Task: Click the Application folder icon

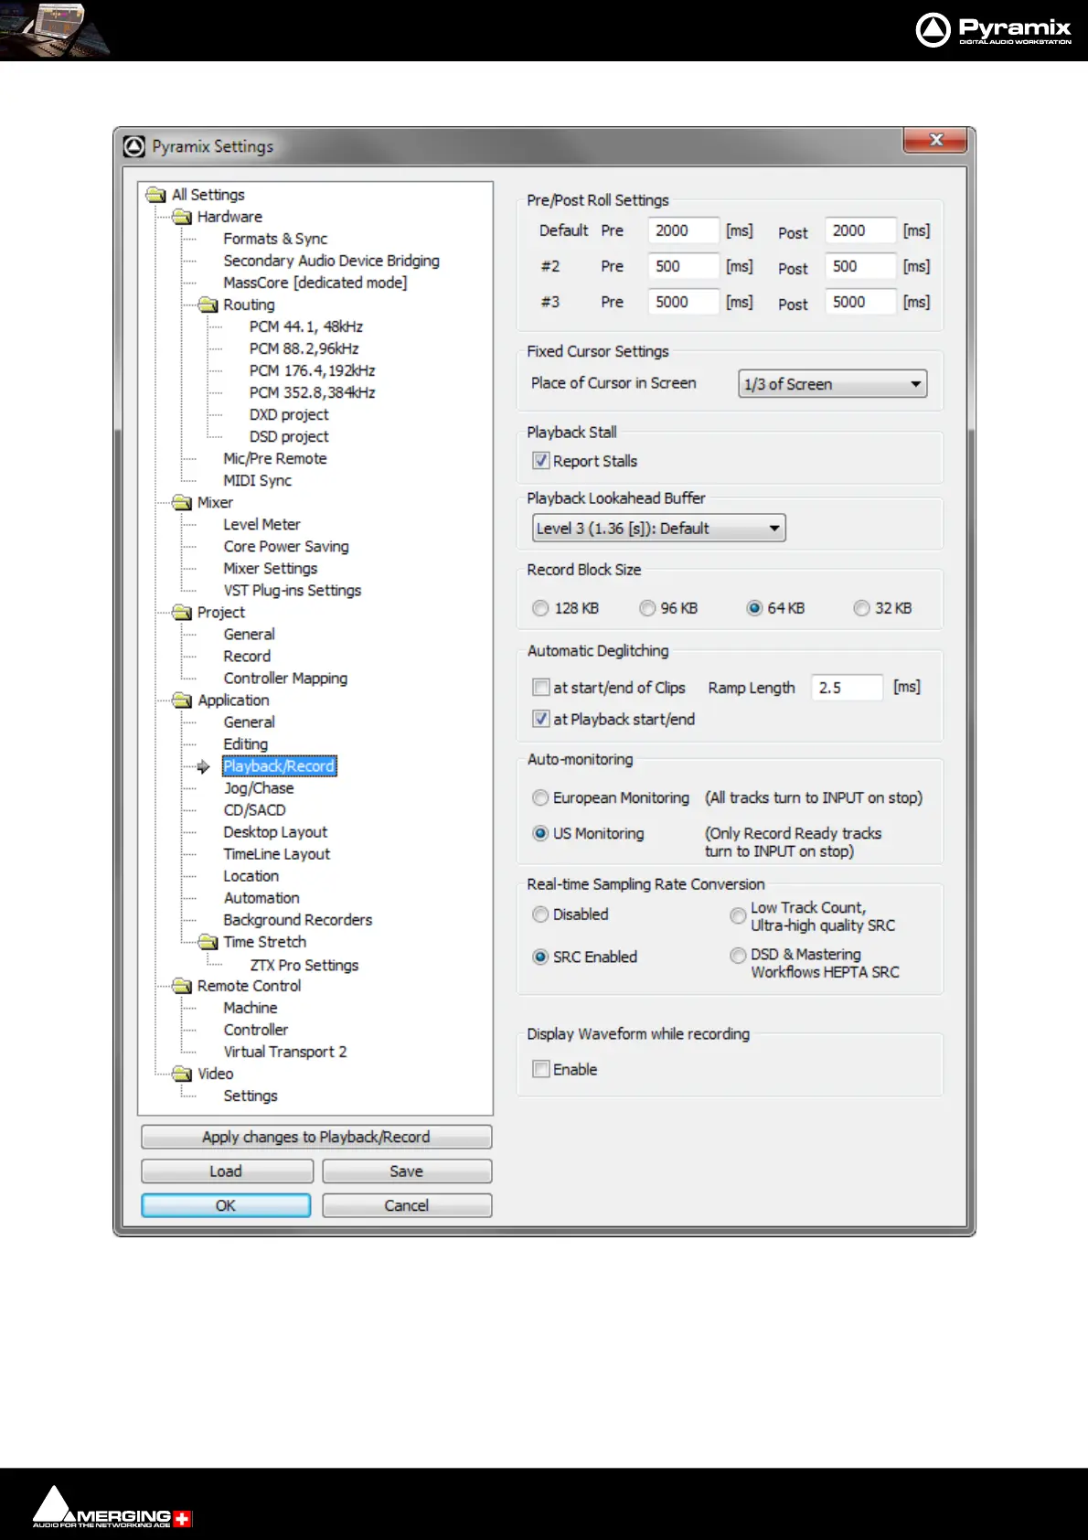Action: [182, 700]
